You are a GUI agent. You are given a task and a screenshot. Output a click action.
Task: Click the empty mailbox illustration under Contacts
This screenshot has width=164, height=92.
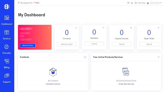pos(53,72)
